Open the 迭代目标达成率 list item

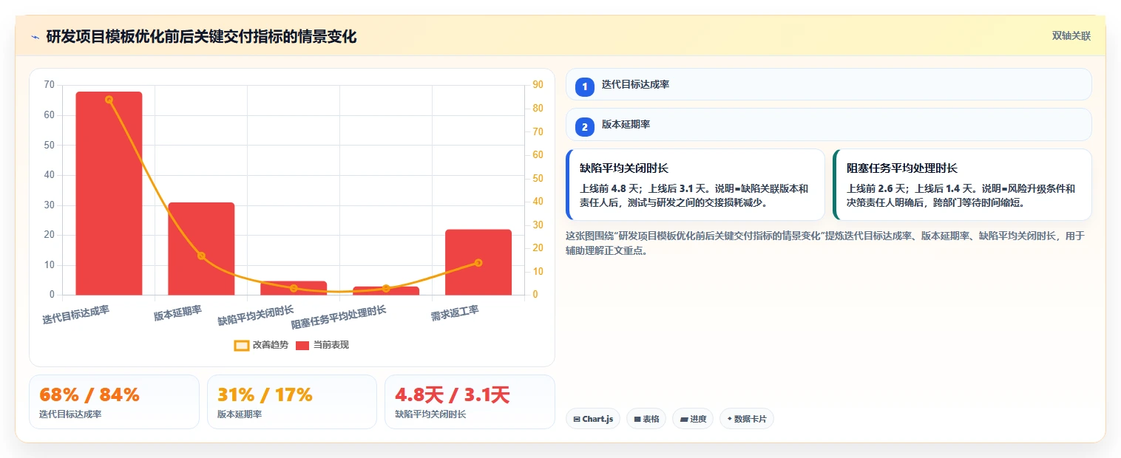tap(828, 84)
